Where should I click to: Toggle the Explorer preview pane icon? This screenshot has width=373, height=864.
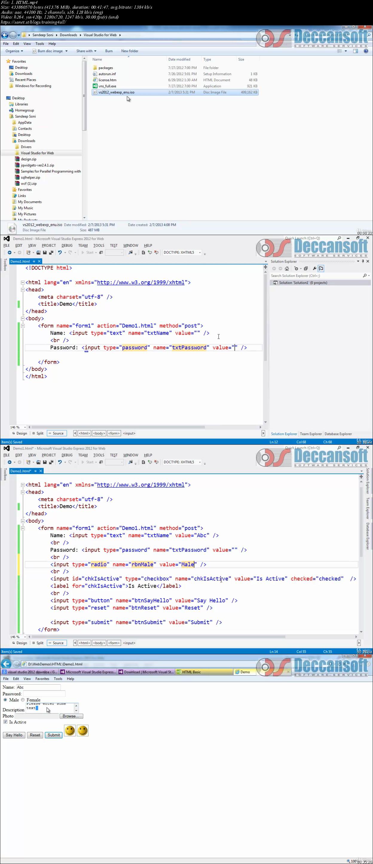pyautogui.click(x=356, y=51)
